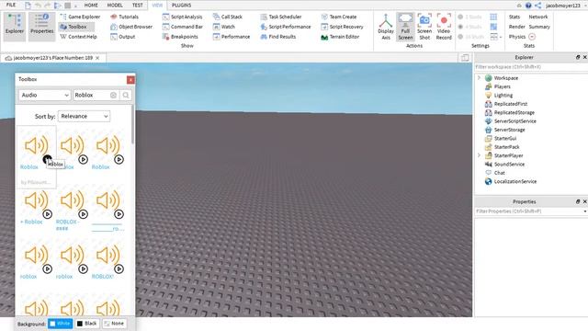Clear the Toolbox search text
Viewport: 588px width, 331px height.
point(113,96)
